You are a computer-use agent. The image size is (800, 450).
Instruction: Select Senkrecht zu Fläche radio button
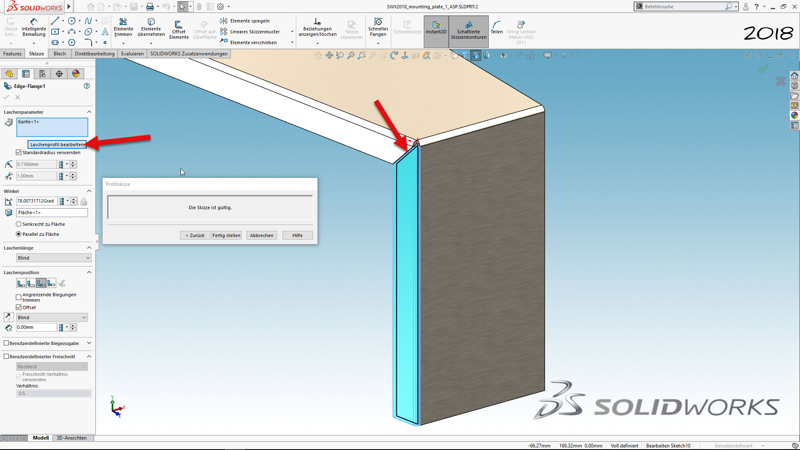tap(19, 224)
